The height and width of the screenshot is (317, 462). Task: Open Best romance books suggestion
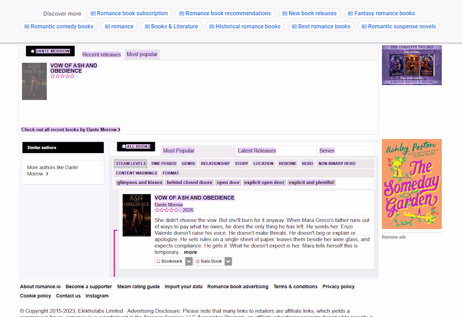[x=321, y=26]
